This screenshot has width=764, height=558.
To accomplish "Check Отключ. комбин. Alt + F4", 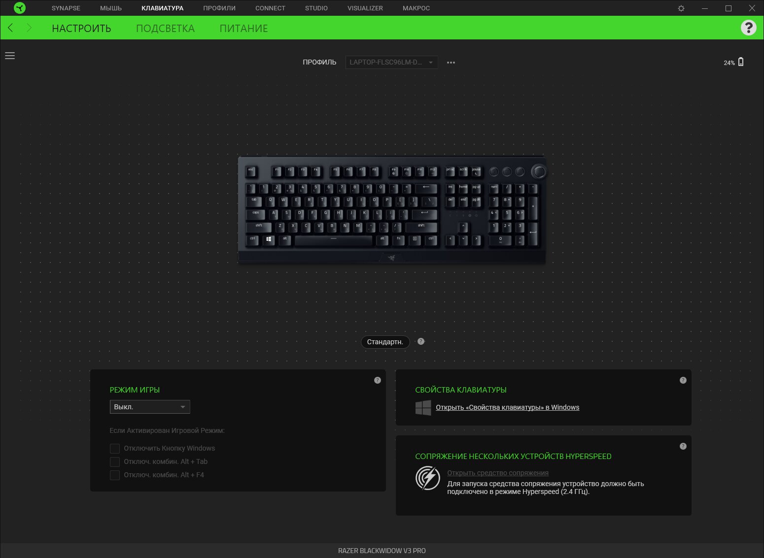I will pyautogui.click(x=115, y=475).
